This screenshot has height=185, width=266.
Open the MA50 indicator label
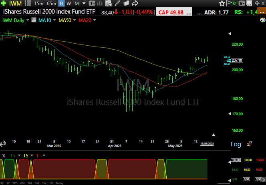(x=65, y=20)
